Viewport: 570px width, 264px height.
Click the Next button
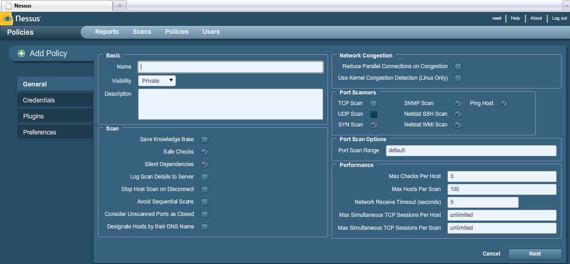coord(534,254)
